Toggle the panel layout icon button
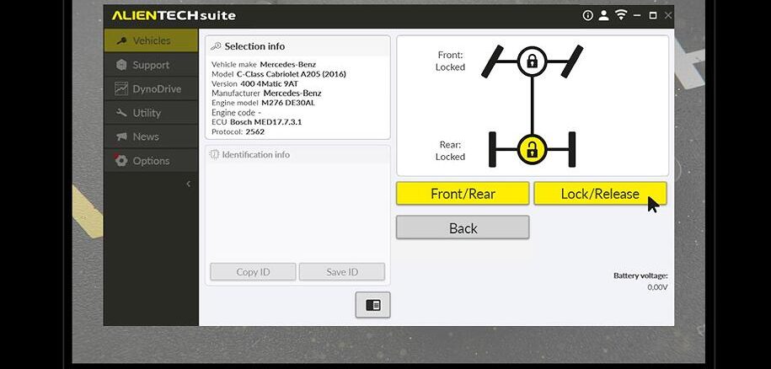This screenshot has width=771, height=369. coord(372,305)
